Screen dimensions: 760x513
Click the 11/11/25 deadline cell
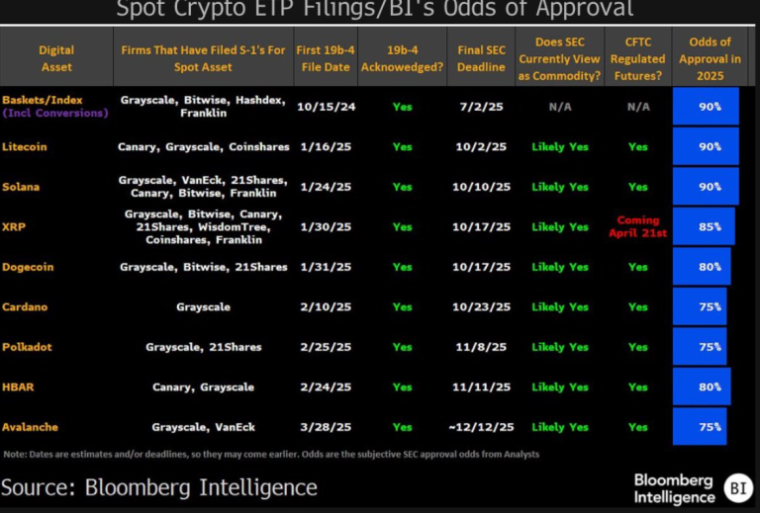click(x=481, y=387)
